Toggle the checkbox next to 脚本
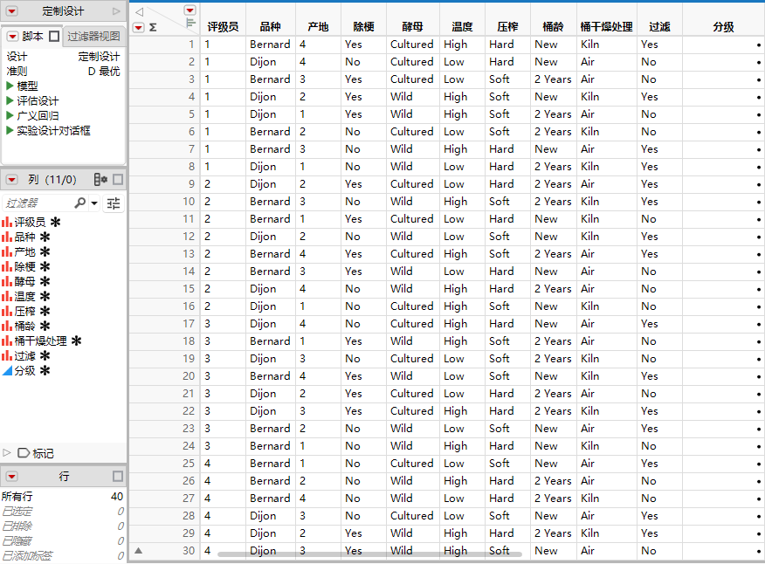Screen dimensions: 765x564 [54, 36]
